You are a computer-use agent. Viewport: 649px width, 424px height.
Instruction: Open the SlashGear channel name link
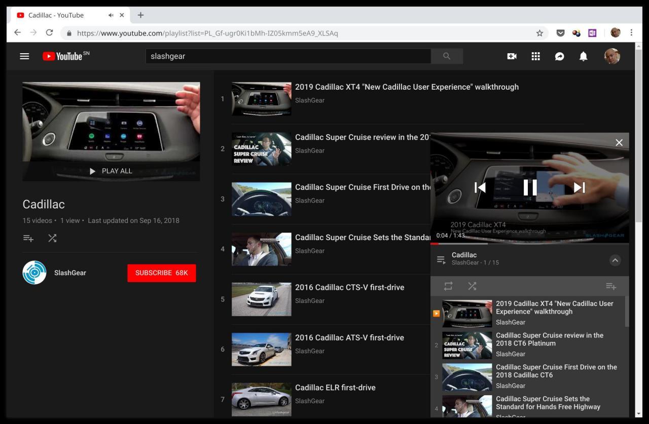click(70, 273)
